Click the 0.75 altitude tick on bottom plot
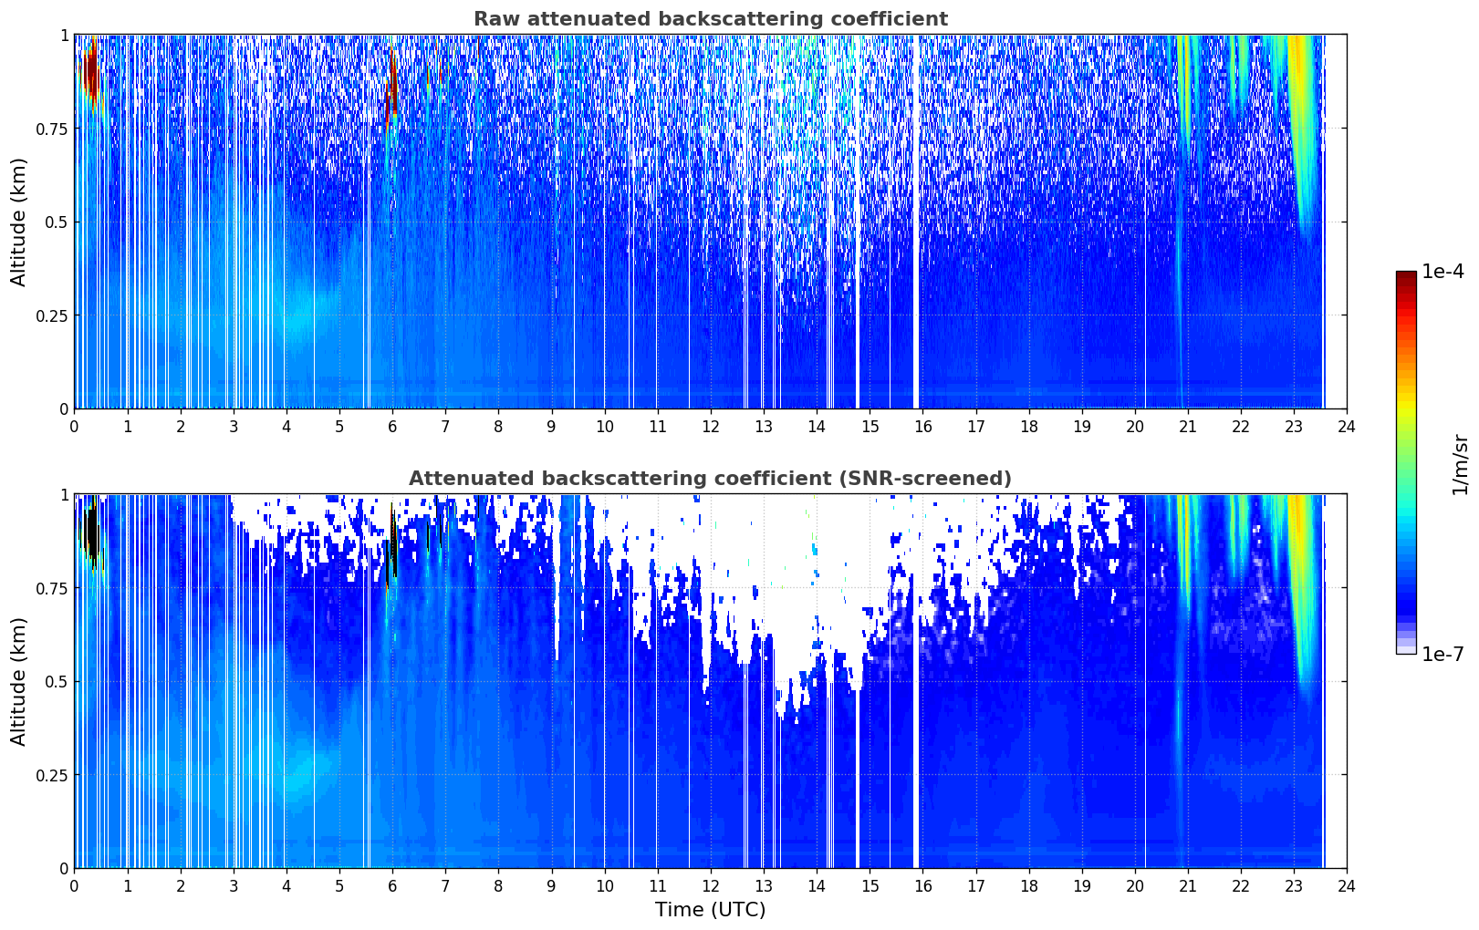1479x930 pixels. pyautogui.click(x=52, y=588)
